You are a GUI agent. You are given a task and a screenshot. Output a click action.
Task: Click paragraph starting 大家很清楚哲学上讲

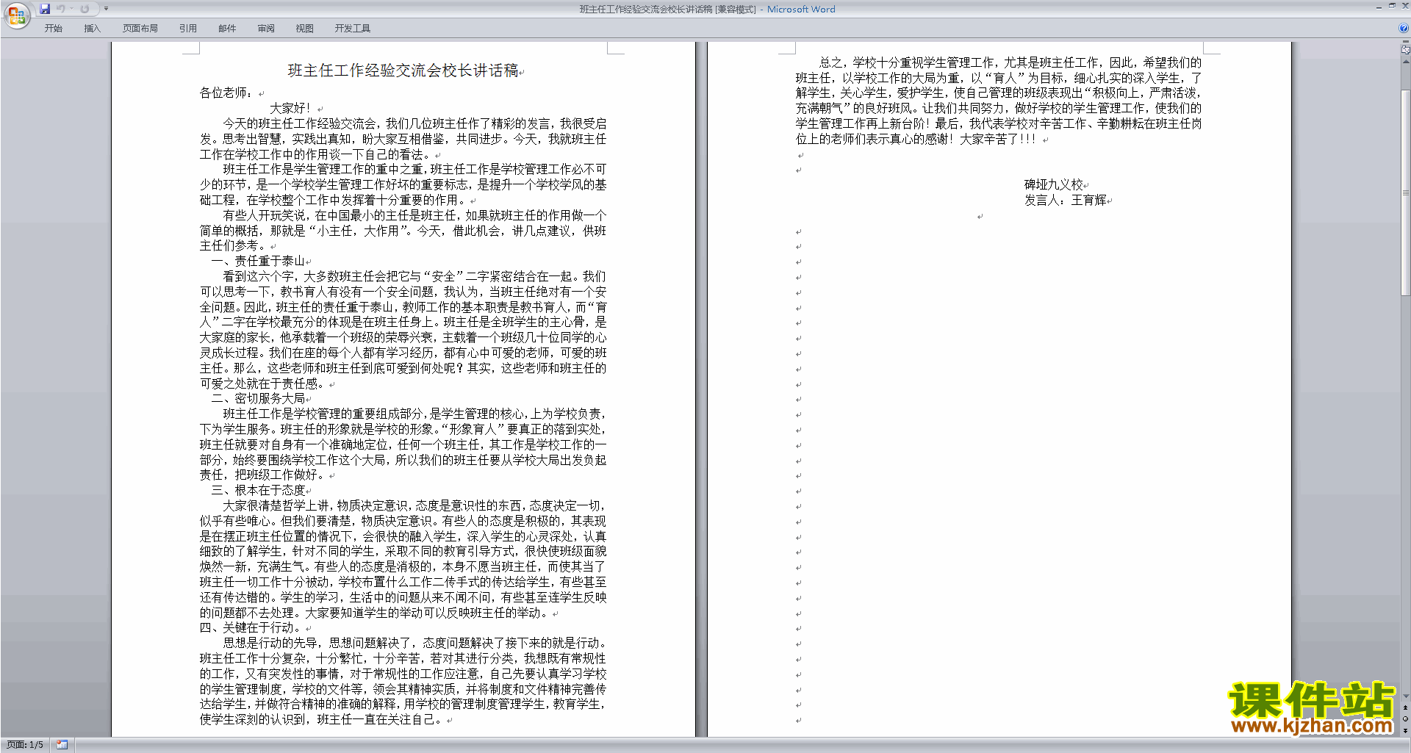click(403, 559)
